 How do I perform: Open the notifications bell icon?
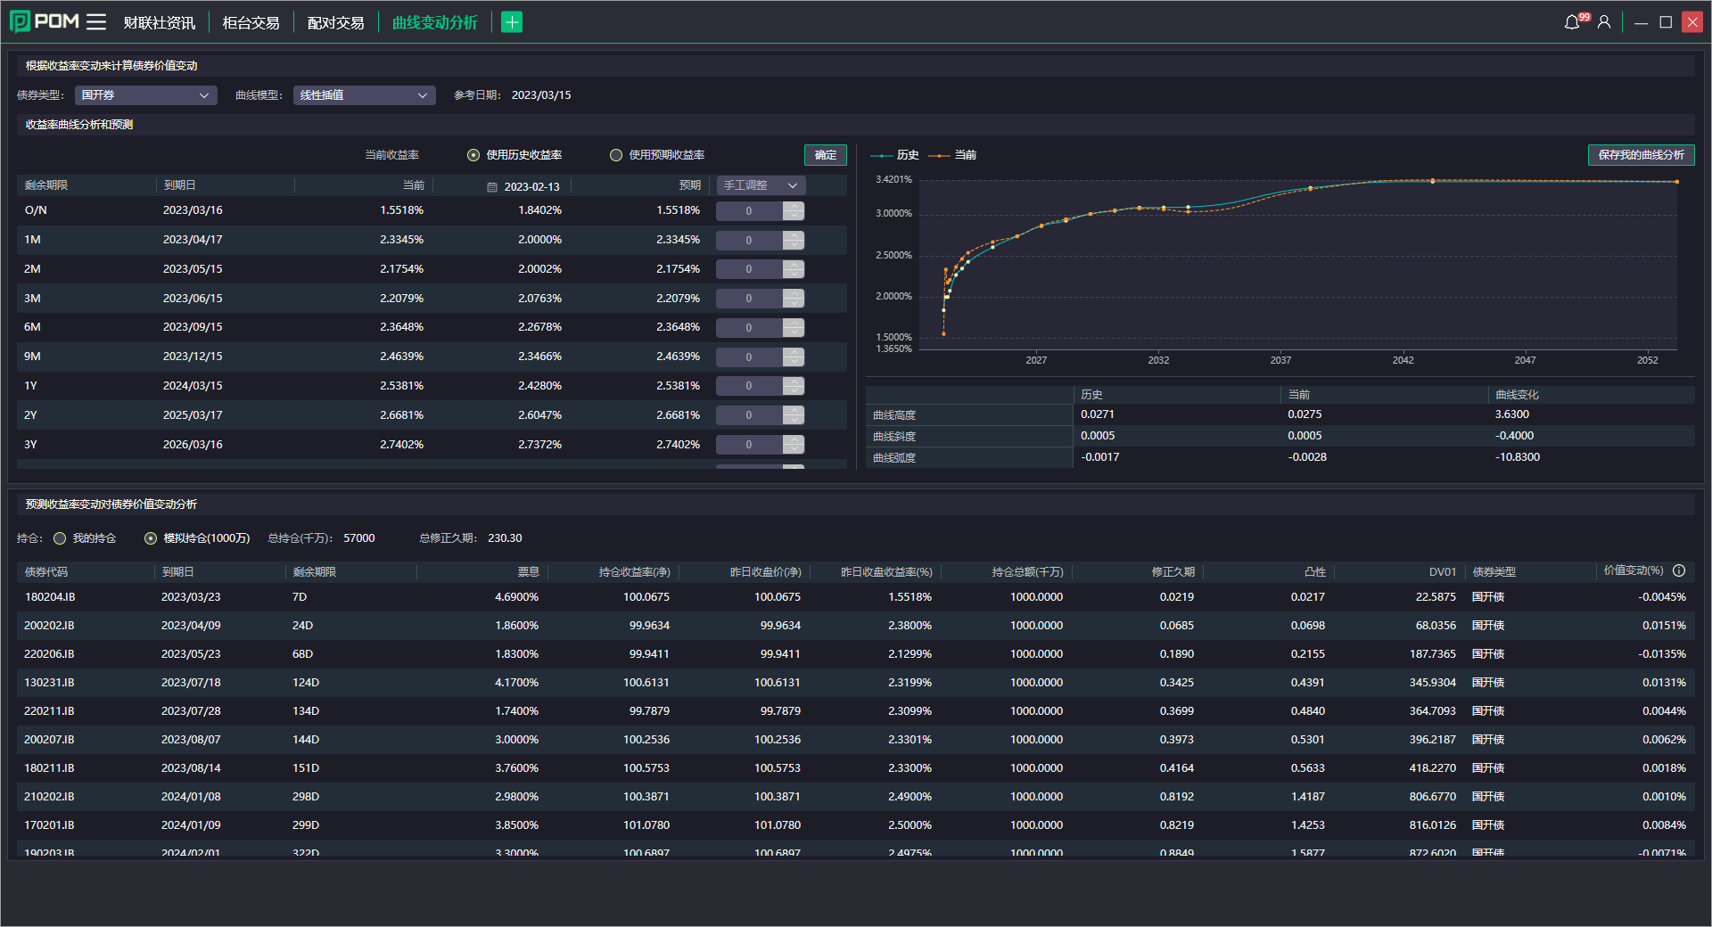point(1572,22)
